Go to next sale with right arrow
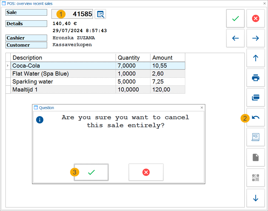This screenshot has height=211, width=268. pos(255,38)
